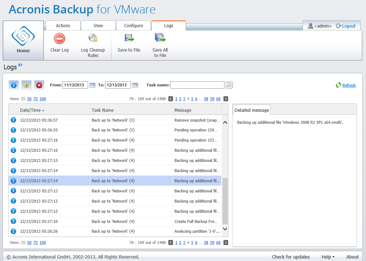Select the Detailed message tab

click(252, 110)
